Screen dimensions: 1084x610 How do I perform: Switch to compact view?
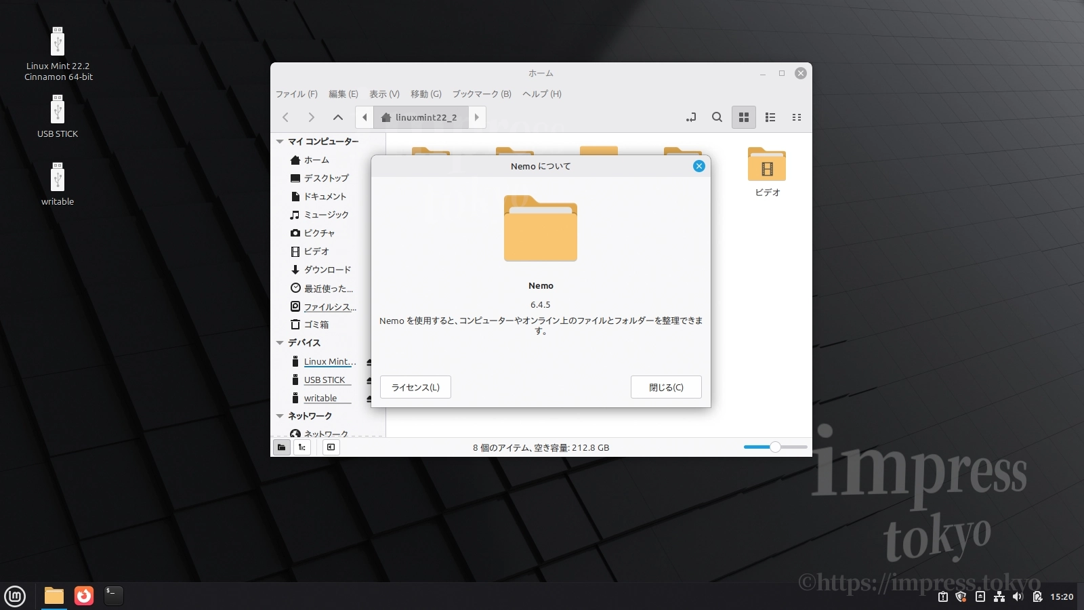tap(797, 117)
